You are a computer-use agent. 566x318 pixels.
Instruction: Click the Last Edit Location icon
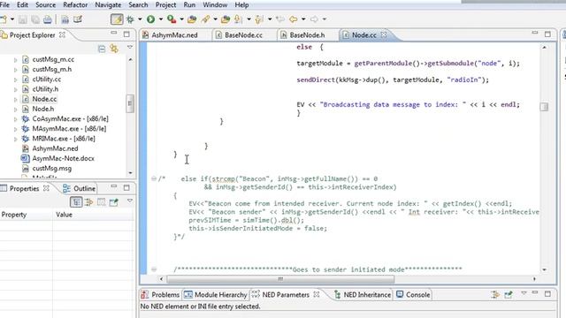[x=279, y=19]
